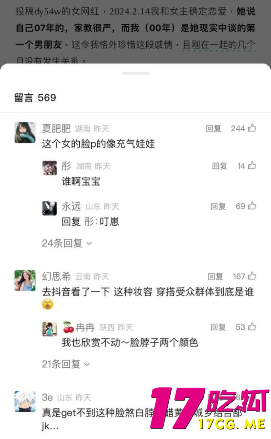Open username 夏肥肥's profile link
The image size is (271, 439).
pos(56,129)
